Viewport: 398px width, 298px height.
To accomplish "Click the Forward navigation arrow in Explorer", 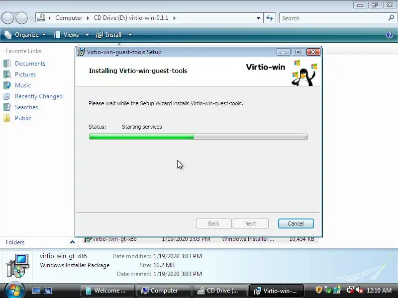I will 21,18.
